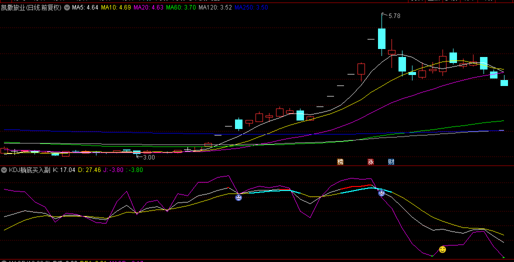
Task: Click the 榜 marker icon
Action: (340, 161)
